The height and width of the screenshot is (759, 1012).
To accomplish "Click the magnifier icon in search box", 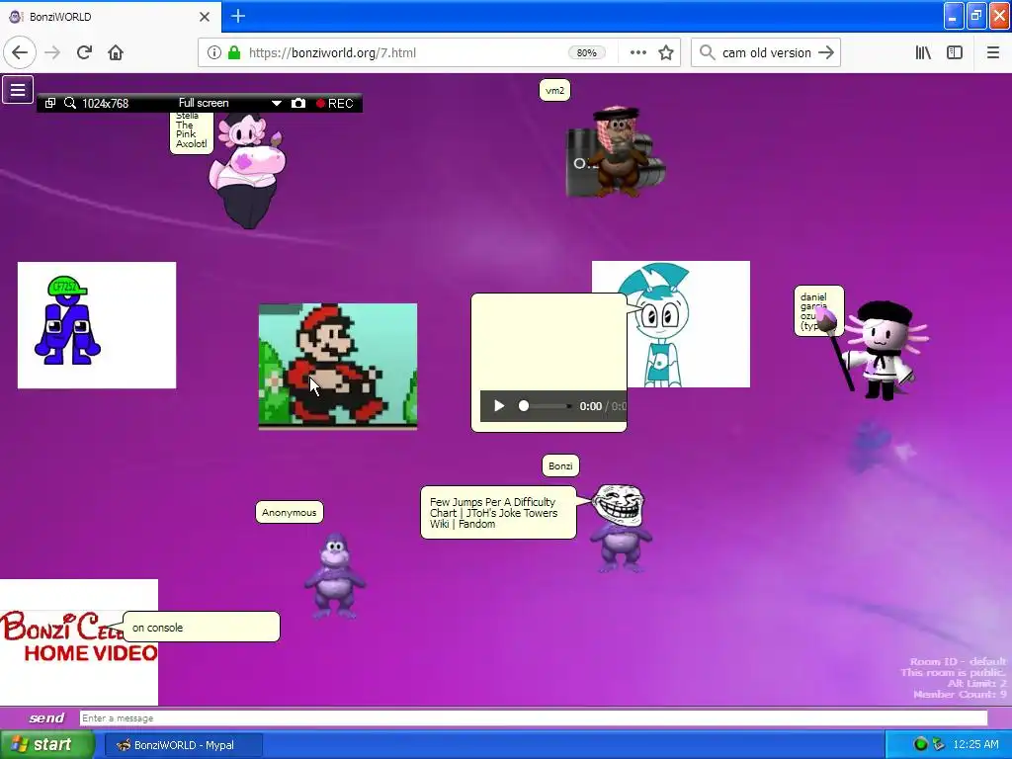I will coord(708,53).
